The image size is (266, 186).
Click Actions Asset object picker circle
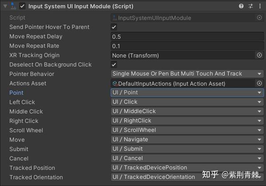[x=259, y=83]
